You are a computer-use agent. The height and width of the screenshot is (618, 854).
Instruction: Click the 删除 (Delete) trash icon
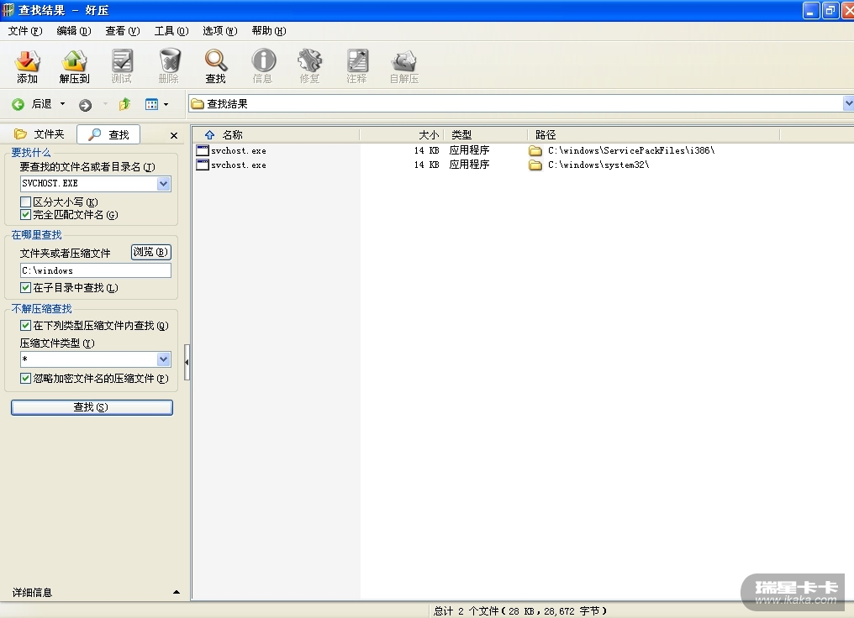(169, 66)
